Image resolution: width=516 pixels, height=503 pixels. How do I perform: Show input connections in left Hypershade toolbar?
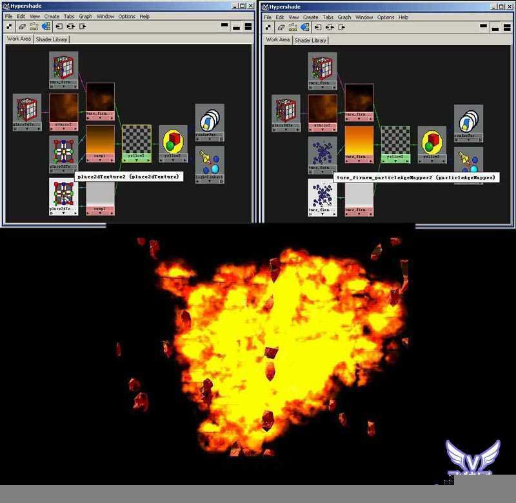(59, 26)
